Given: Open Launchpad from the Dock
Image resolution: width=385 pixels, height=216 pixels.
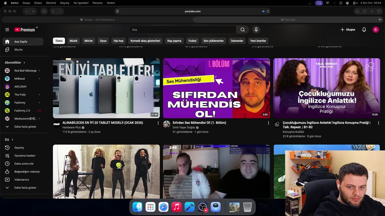Looking at the screenshot, I should click(x=150, y=207).
